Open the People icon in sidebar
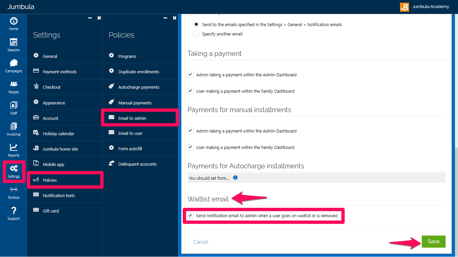Image resolution: width=458 pixels, height=257 pixels. 13,84
